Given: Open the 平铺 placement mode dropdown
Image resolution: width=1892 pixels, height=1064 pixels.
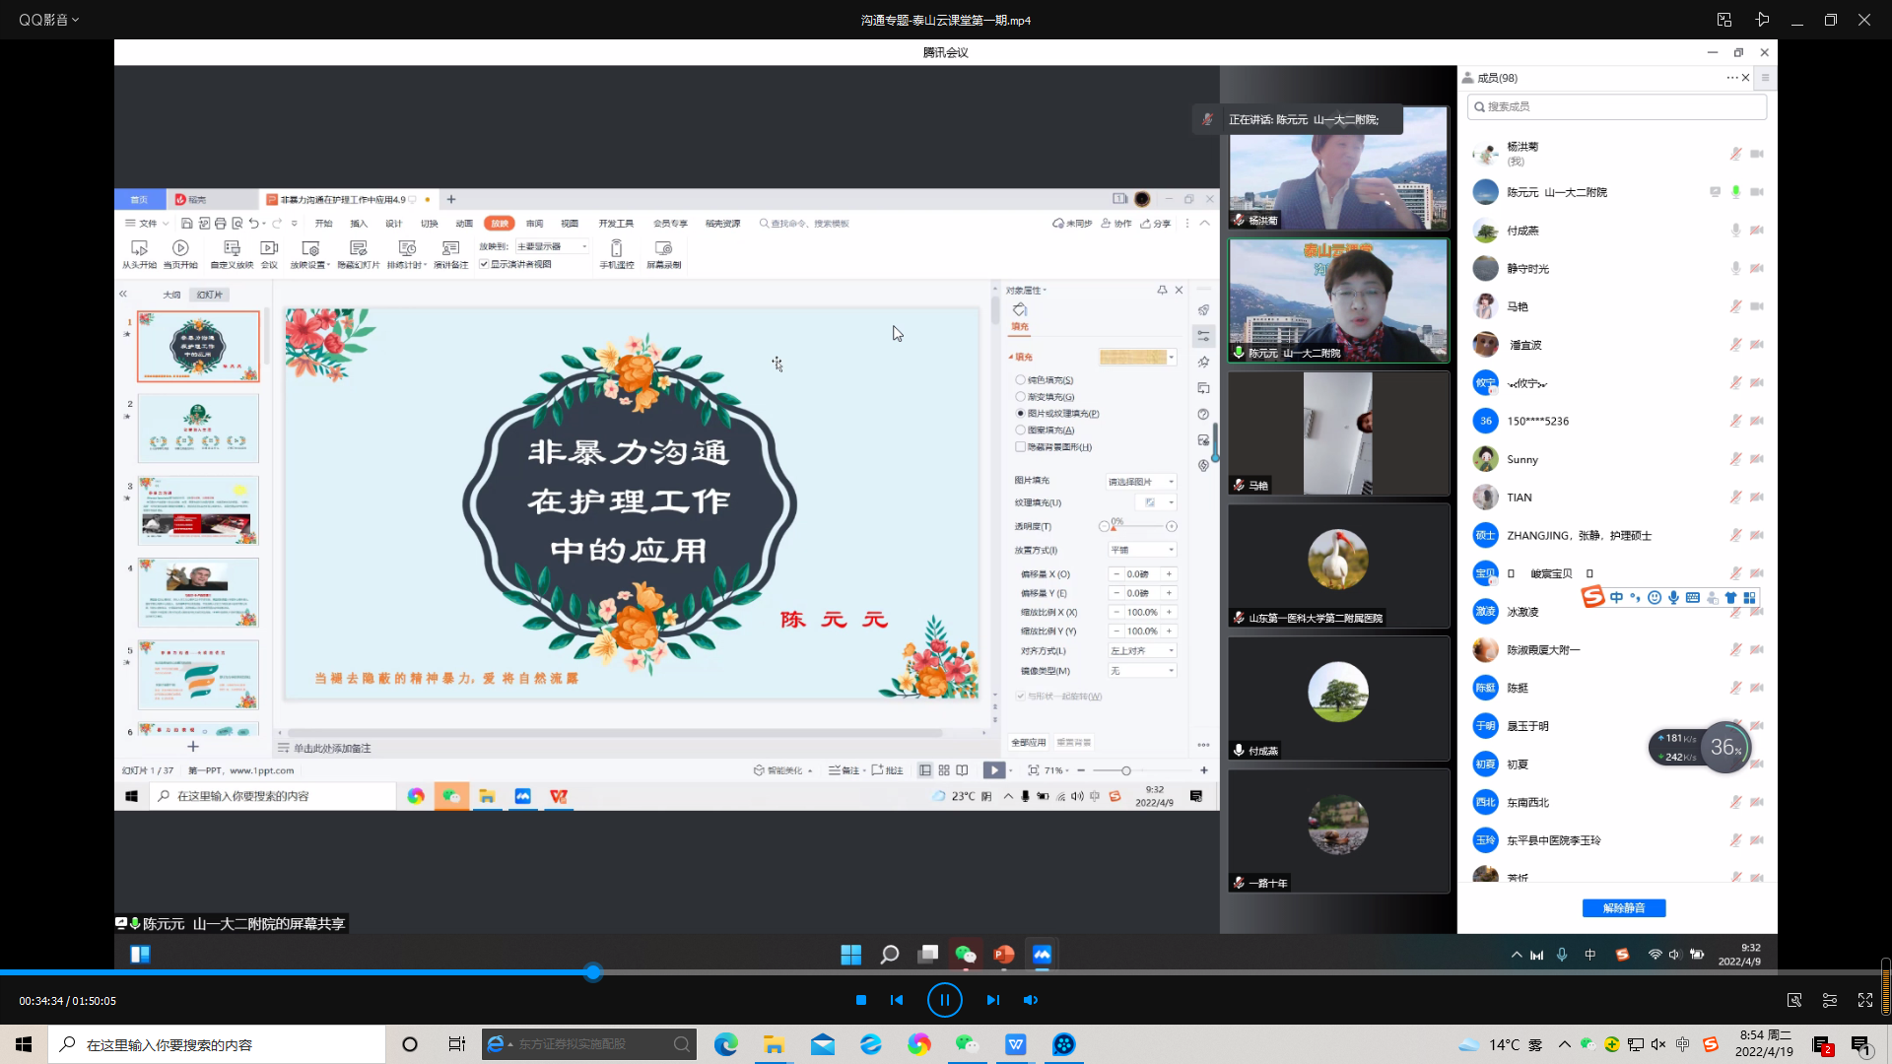Looking at the screenshot, I should coord(1142,550).
